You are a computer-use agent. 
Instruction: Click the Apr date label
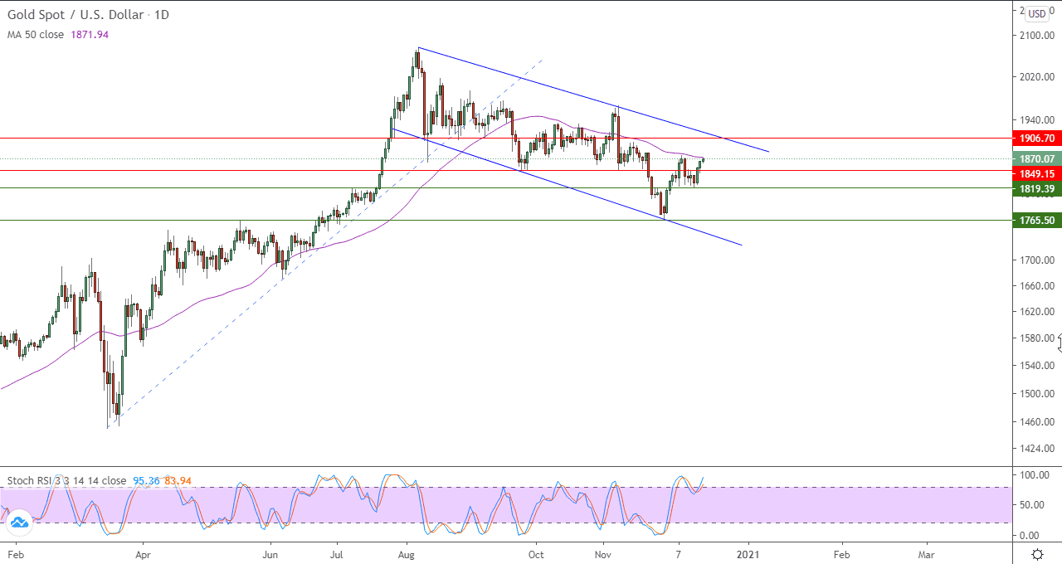click(143, 554)
